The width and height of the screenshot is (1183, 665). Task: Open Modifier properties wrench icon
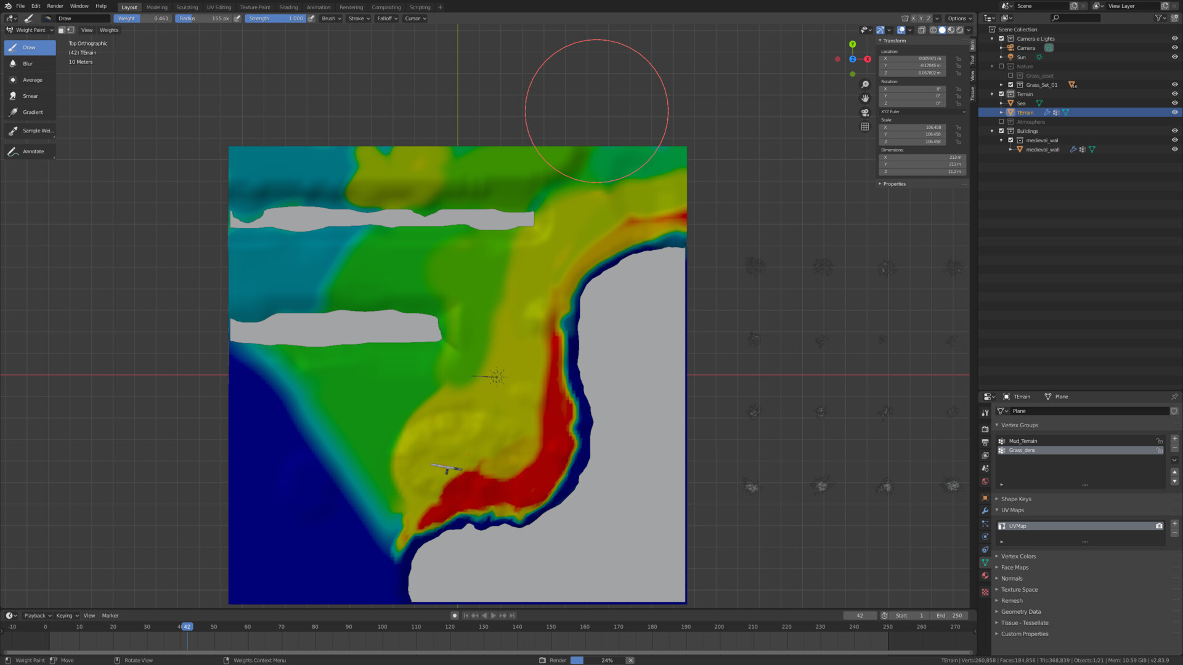pos(985,510)
